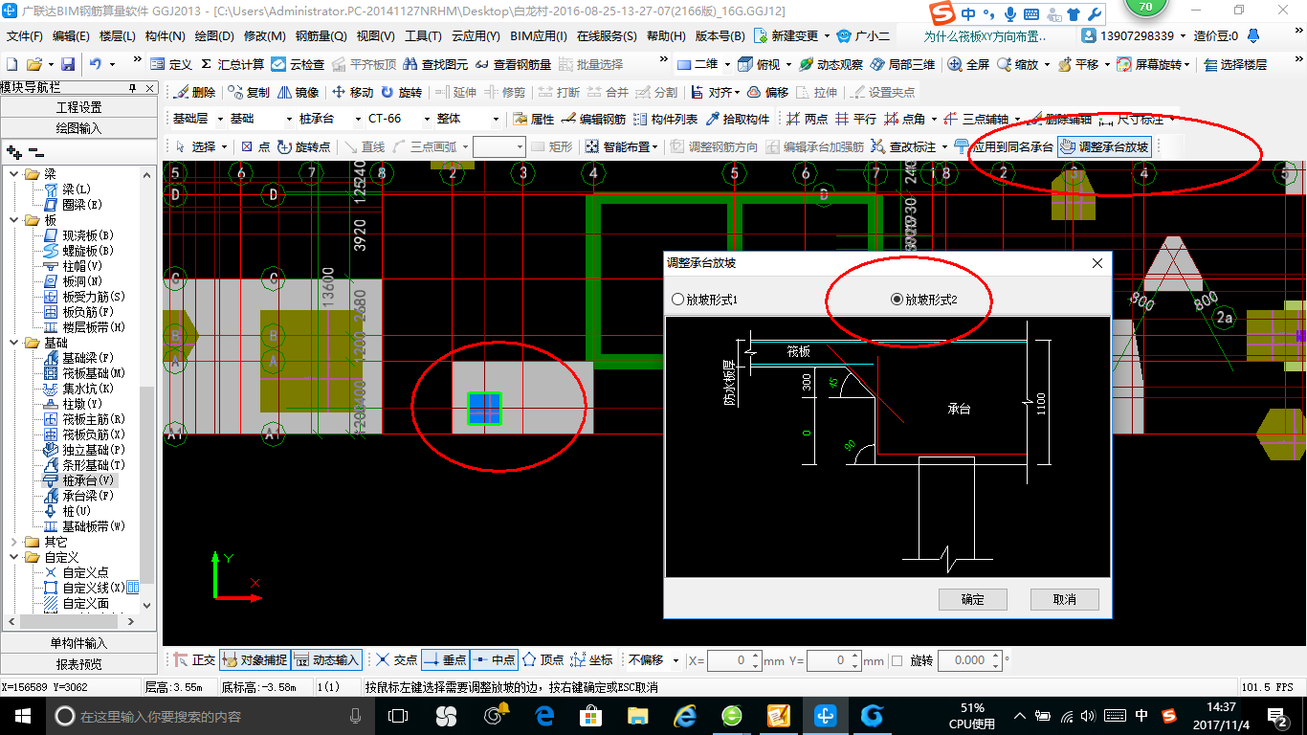Click the 删除 delete tool
This screenshot has height=735, width=1307.
tap(194, 92)
